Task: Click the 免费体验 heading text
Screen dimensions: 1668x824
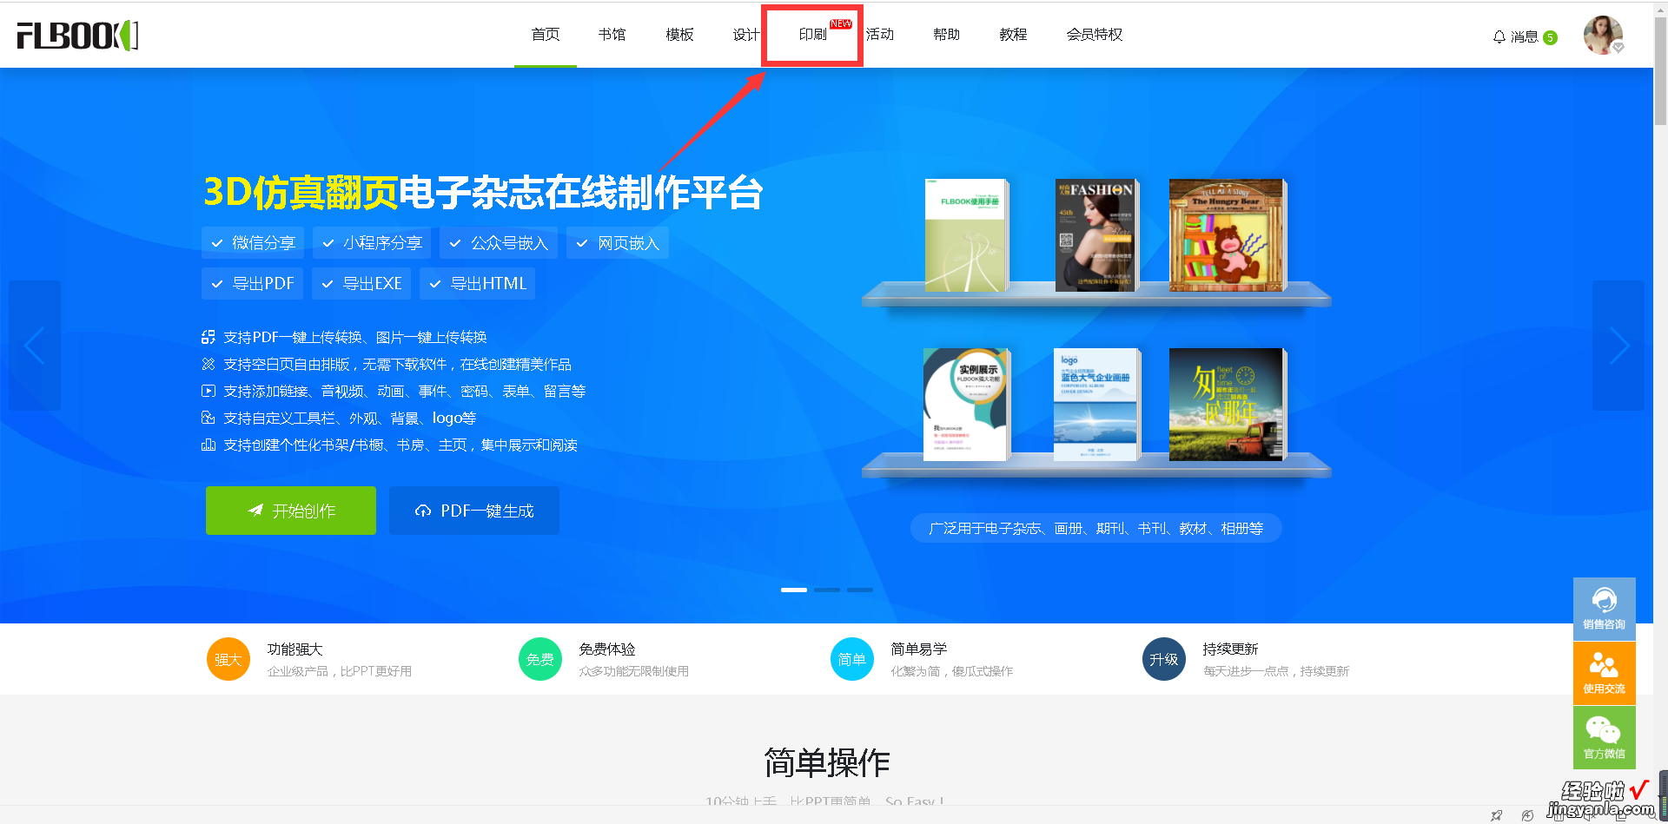Action: pos(607,649)
